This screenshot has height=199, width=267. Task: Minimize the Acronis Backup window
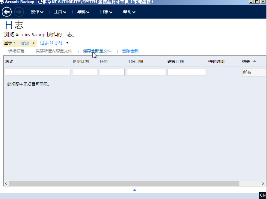pyautogui.click(x=251, y=2)
